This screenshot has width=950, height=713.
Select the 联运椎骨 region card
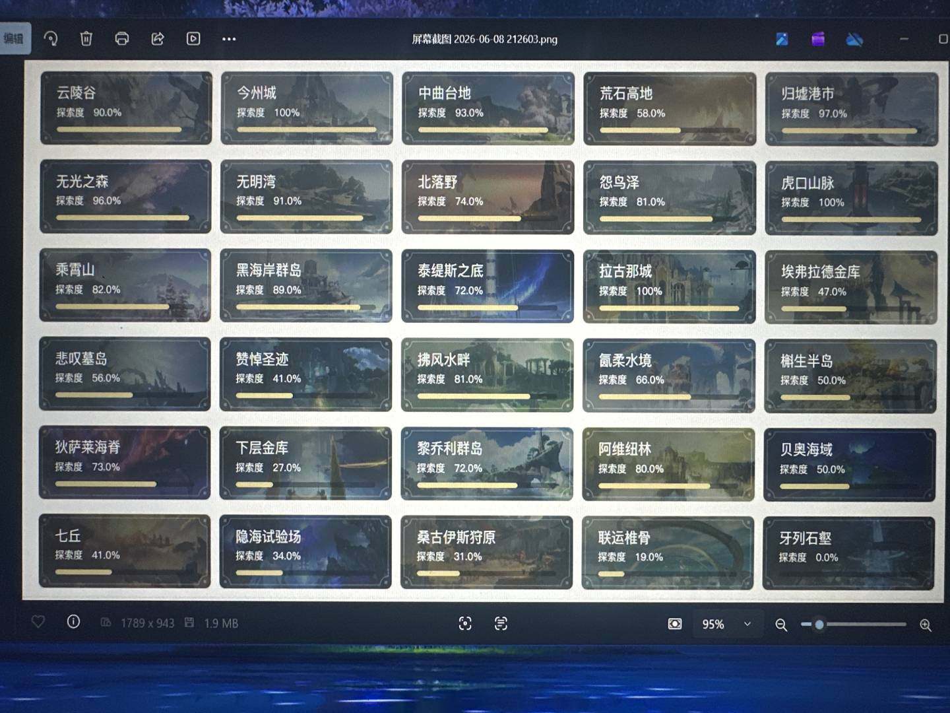[668, 553]
